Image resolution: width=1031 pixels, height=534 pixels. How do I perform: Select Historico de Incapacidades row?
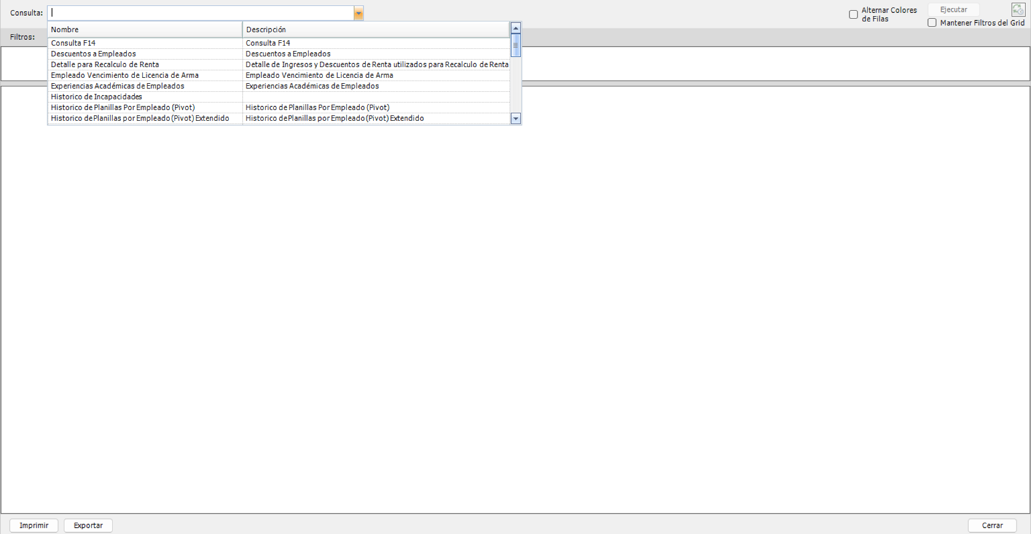point(97,97)
